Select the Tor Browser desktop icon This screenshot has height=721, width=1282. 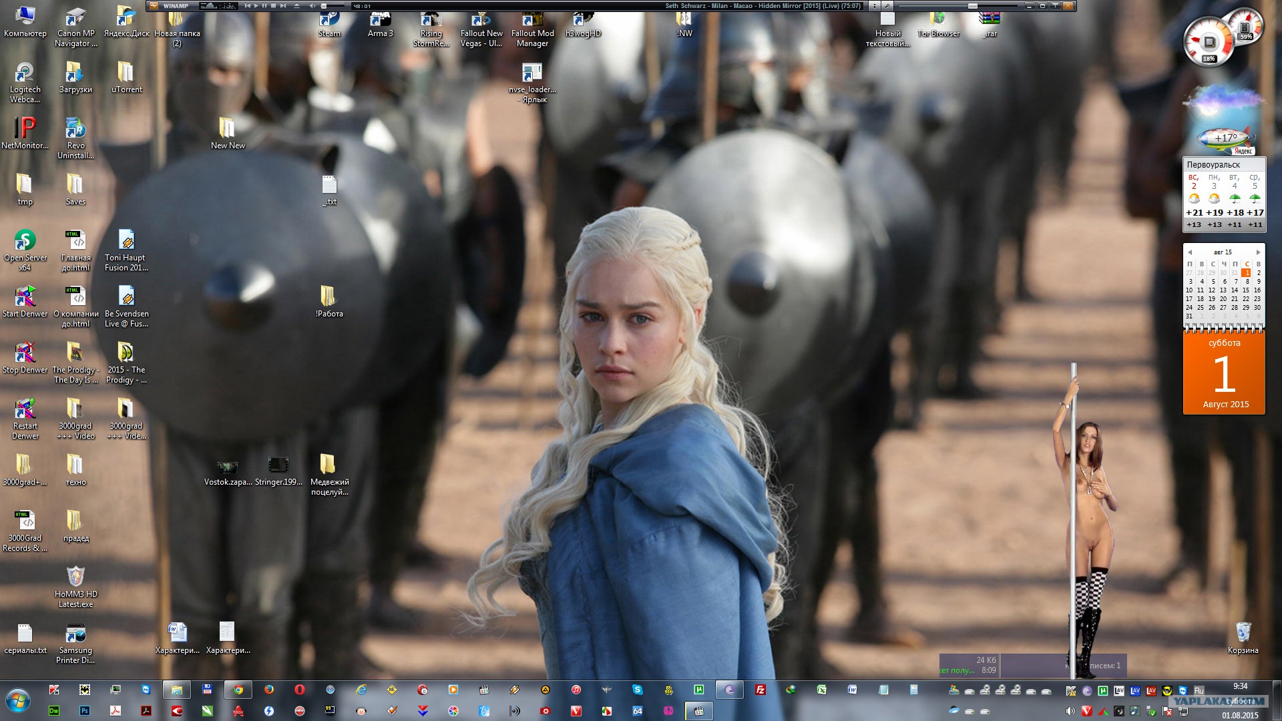pyautogui.click(x=938, y=25)
